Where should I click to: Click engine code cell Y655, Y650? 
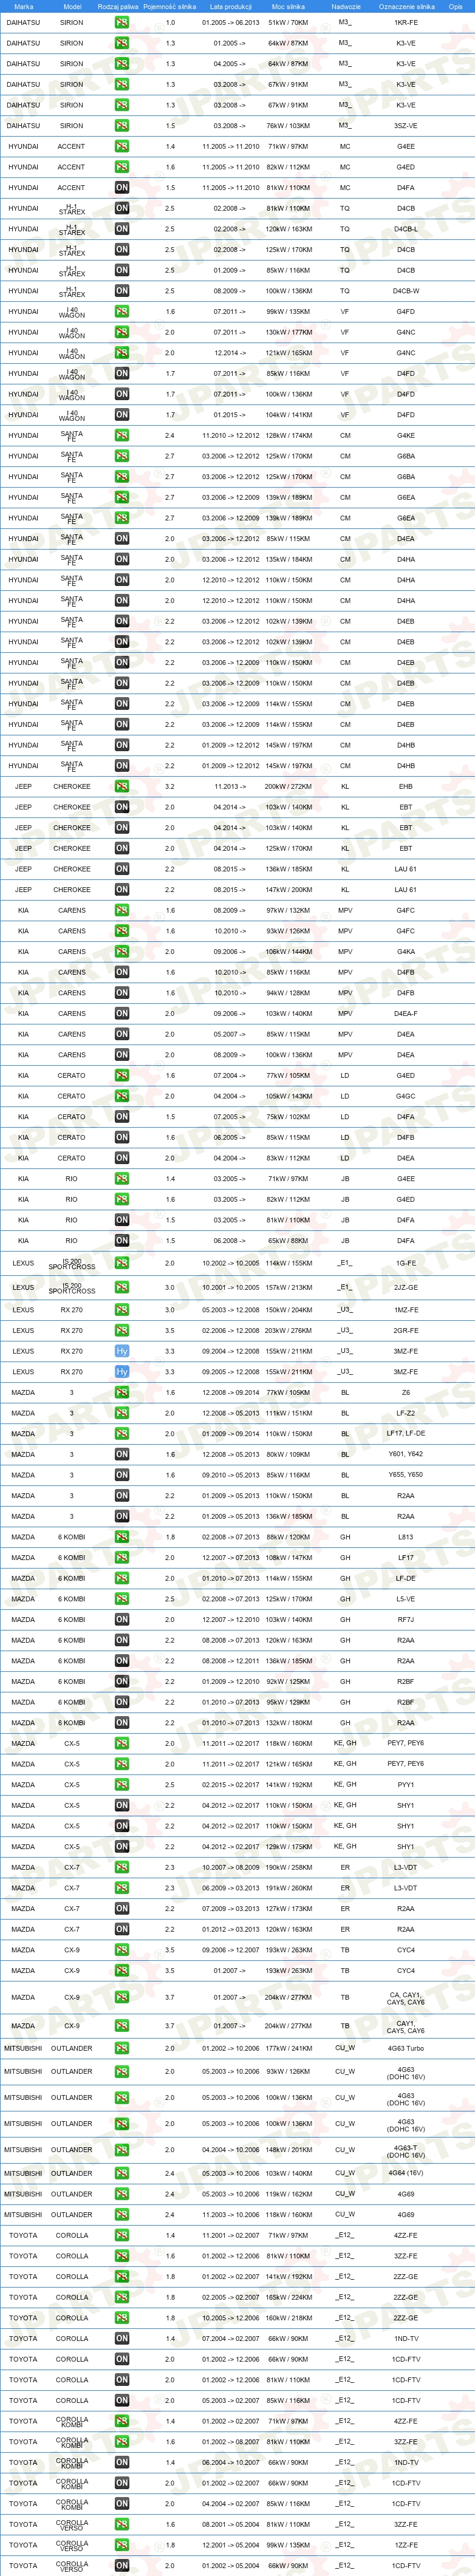pyautogui.click(x=406, y=1475)
